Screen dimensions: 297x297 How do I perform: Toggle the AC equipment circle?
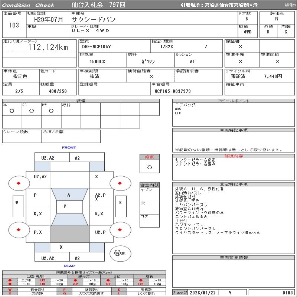point(12,111)
